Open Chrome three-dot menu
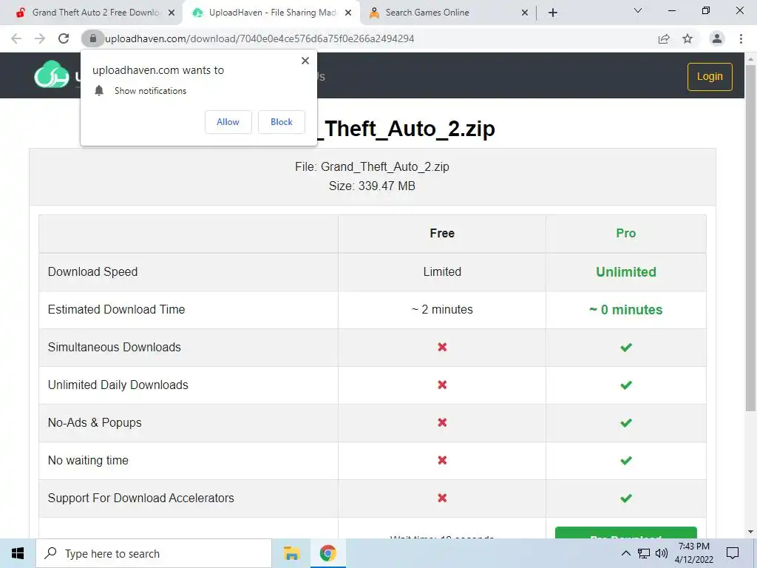 (741, 38)
